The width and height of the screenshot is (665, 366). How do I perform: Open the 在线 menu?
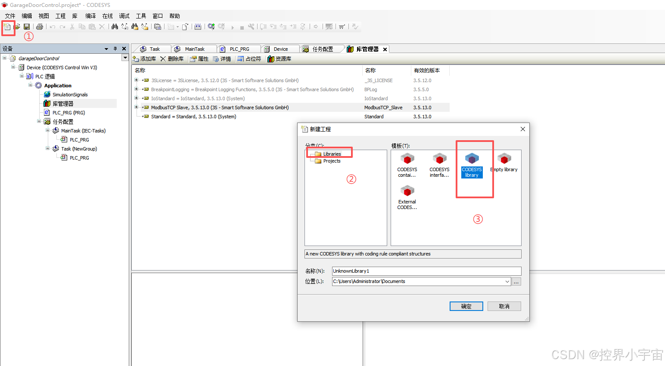tap(107, 16)
